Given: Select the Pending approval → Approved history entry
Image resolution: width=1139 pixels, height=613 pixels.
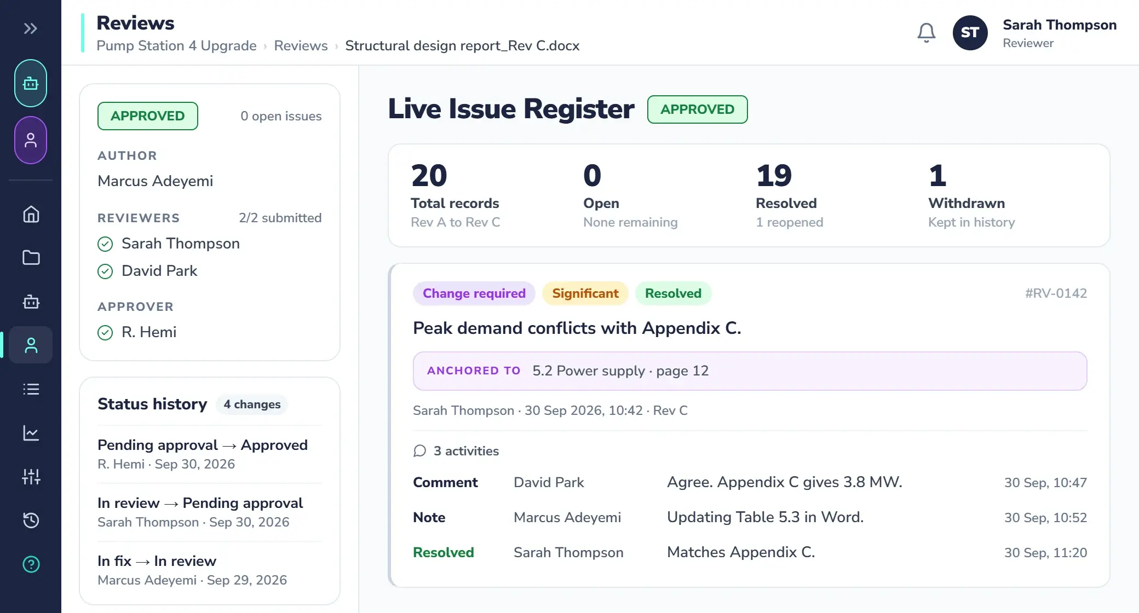Looking at the screenshot, I should pos(209,454).
